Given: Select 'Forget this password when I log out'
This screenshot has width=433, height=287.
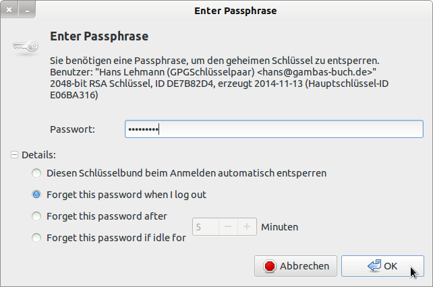Looking at the screenshot, I should pyautogui.click(x=36, y=195).
